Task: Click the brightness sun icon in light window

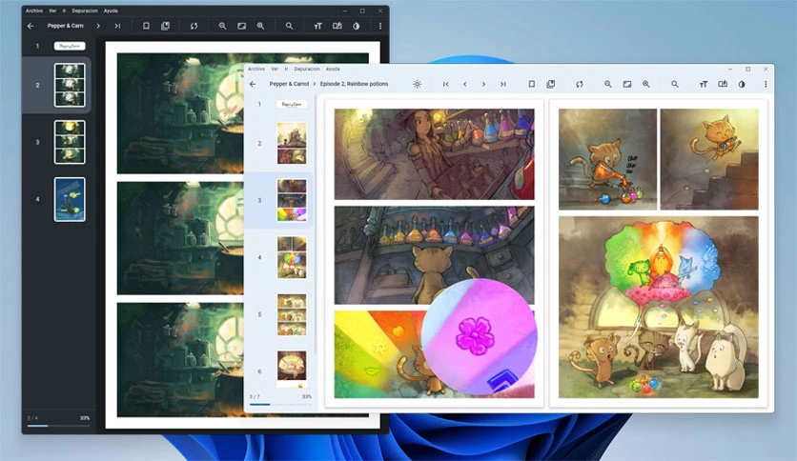Action: pos(417,84)
